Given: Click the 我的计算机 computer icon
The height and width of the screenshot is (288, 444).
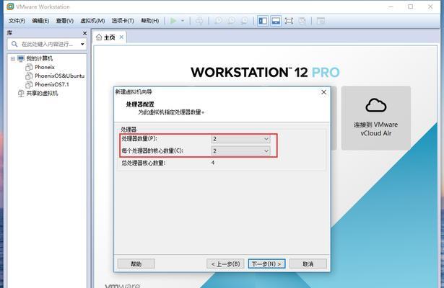Looking at the screenshot, I should coord(21,58).
